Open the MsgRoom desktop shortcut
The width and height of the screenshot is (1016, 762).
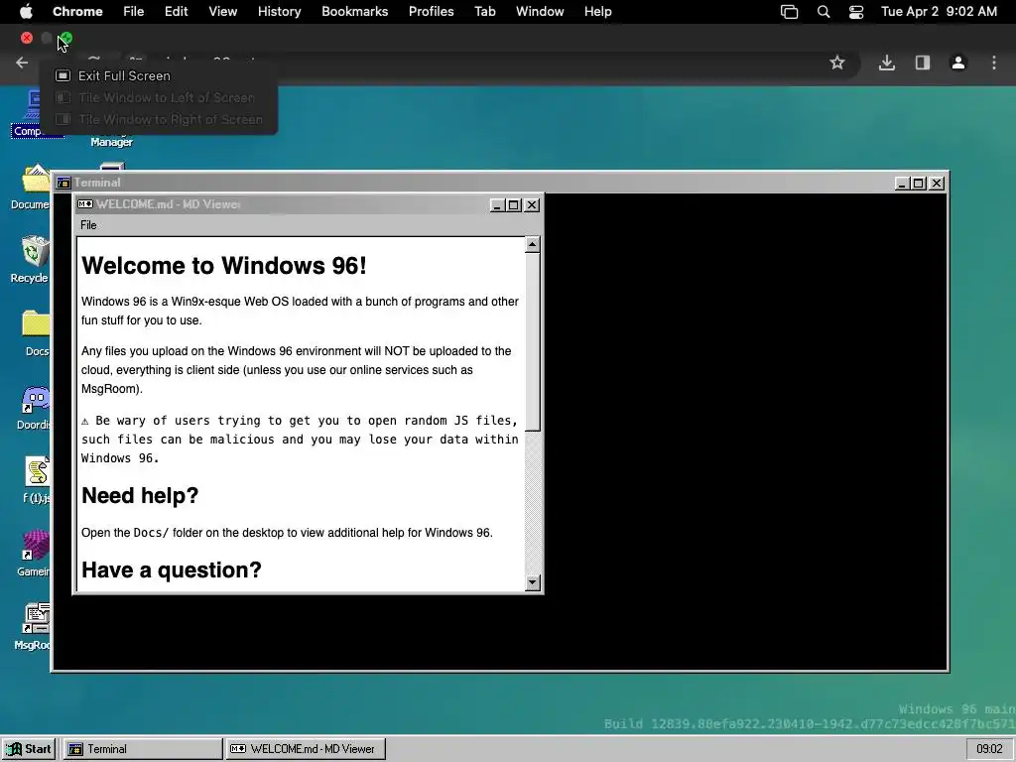point(34,627)
